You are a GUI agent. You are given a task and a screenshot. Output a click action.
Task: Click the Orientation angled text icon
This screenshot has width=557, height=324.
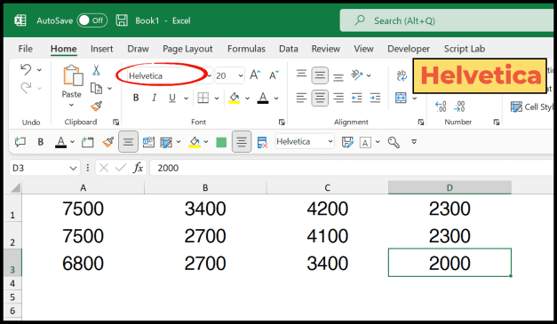(x=356, y=75)
